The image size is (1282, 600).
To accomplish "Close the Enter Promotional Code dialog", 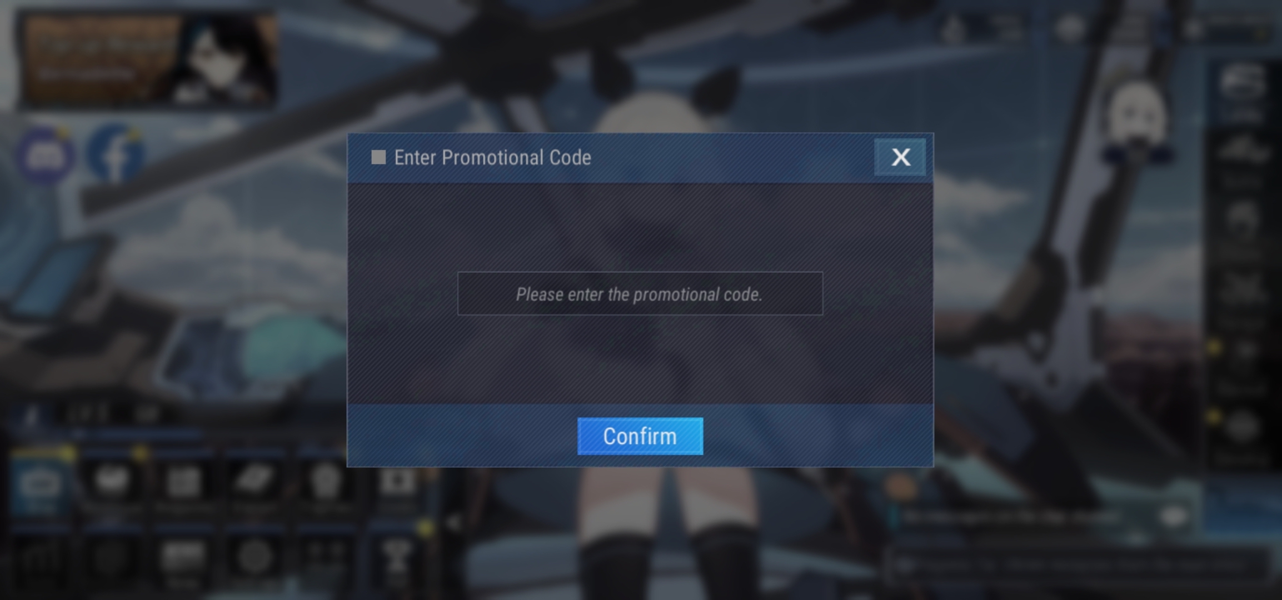I will click(x=900, y=157).
